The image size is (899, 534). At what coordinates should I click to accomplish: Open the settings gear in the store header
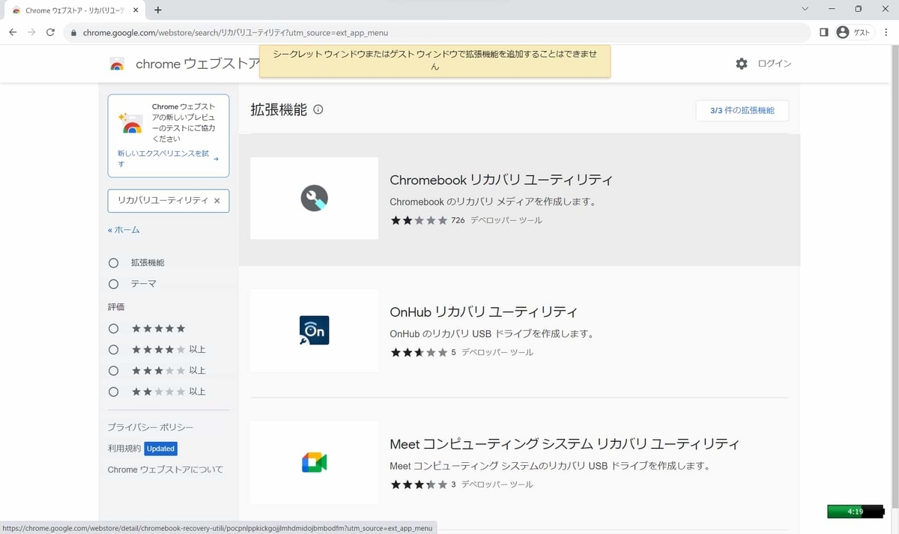click(x=742, y=64)
